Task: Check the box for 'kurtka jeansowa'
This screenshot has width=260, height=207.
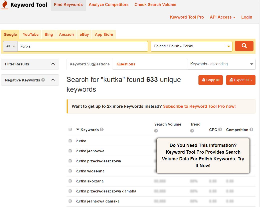Action: click(70, 151)
